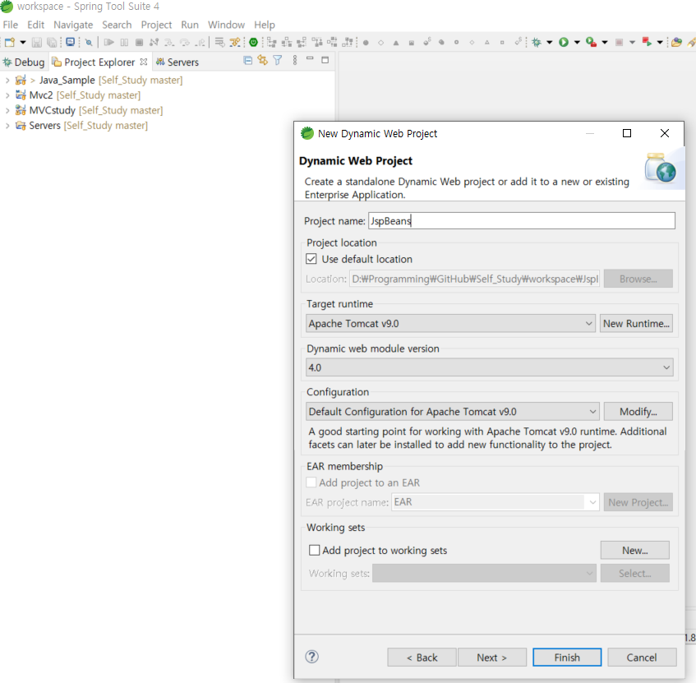Click the Disconnect toolbar icon

(x=154, y=42)
